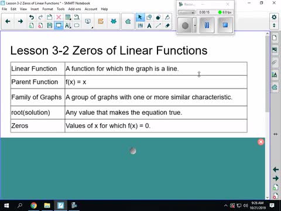This screenshot has height=211, width=281.
Task: Click the Undo arrow icon
Action: point(31,18)
